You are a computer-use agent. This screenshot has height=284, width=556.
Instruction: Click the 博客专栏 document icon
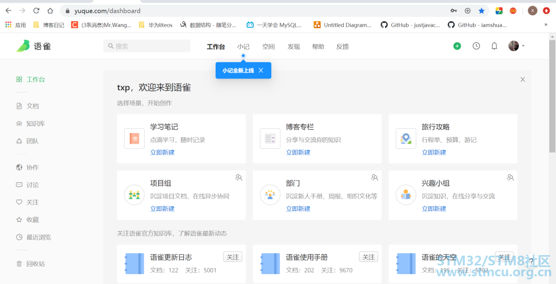270,139
